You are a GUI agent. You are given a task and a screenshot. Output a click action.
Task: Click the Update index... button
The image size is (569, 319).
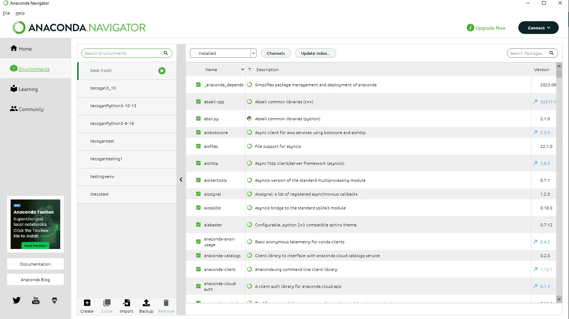pos(315,53)
